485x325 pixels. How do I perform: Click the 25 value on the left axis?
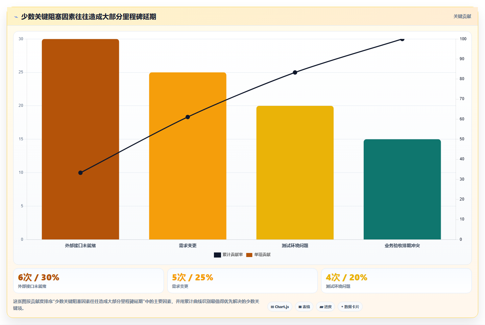pos(21,72)
